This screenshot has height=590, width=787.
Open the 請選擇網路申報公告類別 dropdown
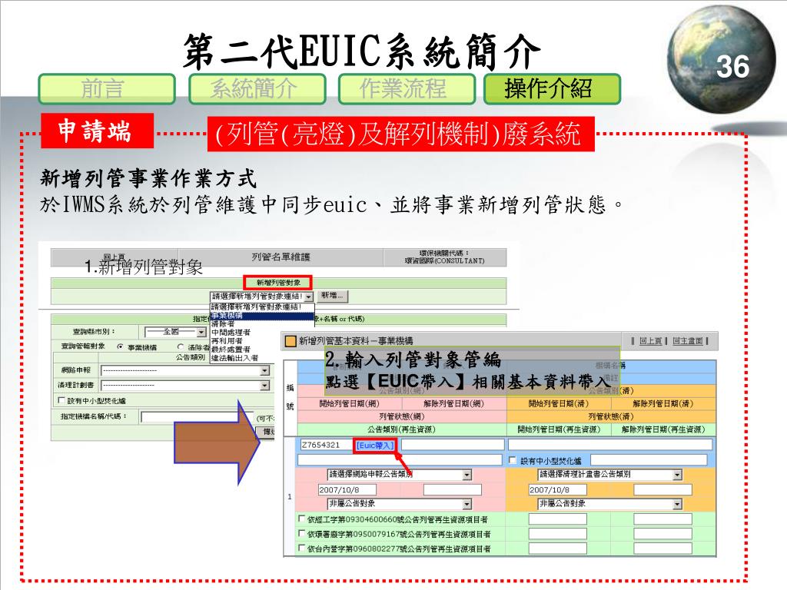[400, 475]
